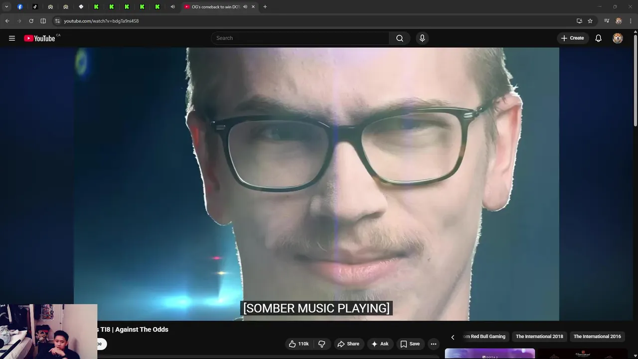The width and height of the screenshot is (638, 359).
Task: Click the address bar URL
Action: (101, 21)
